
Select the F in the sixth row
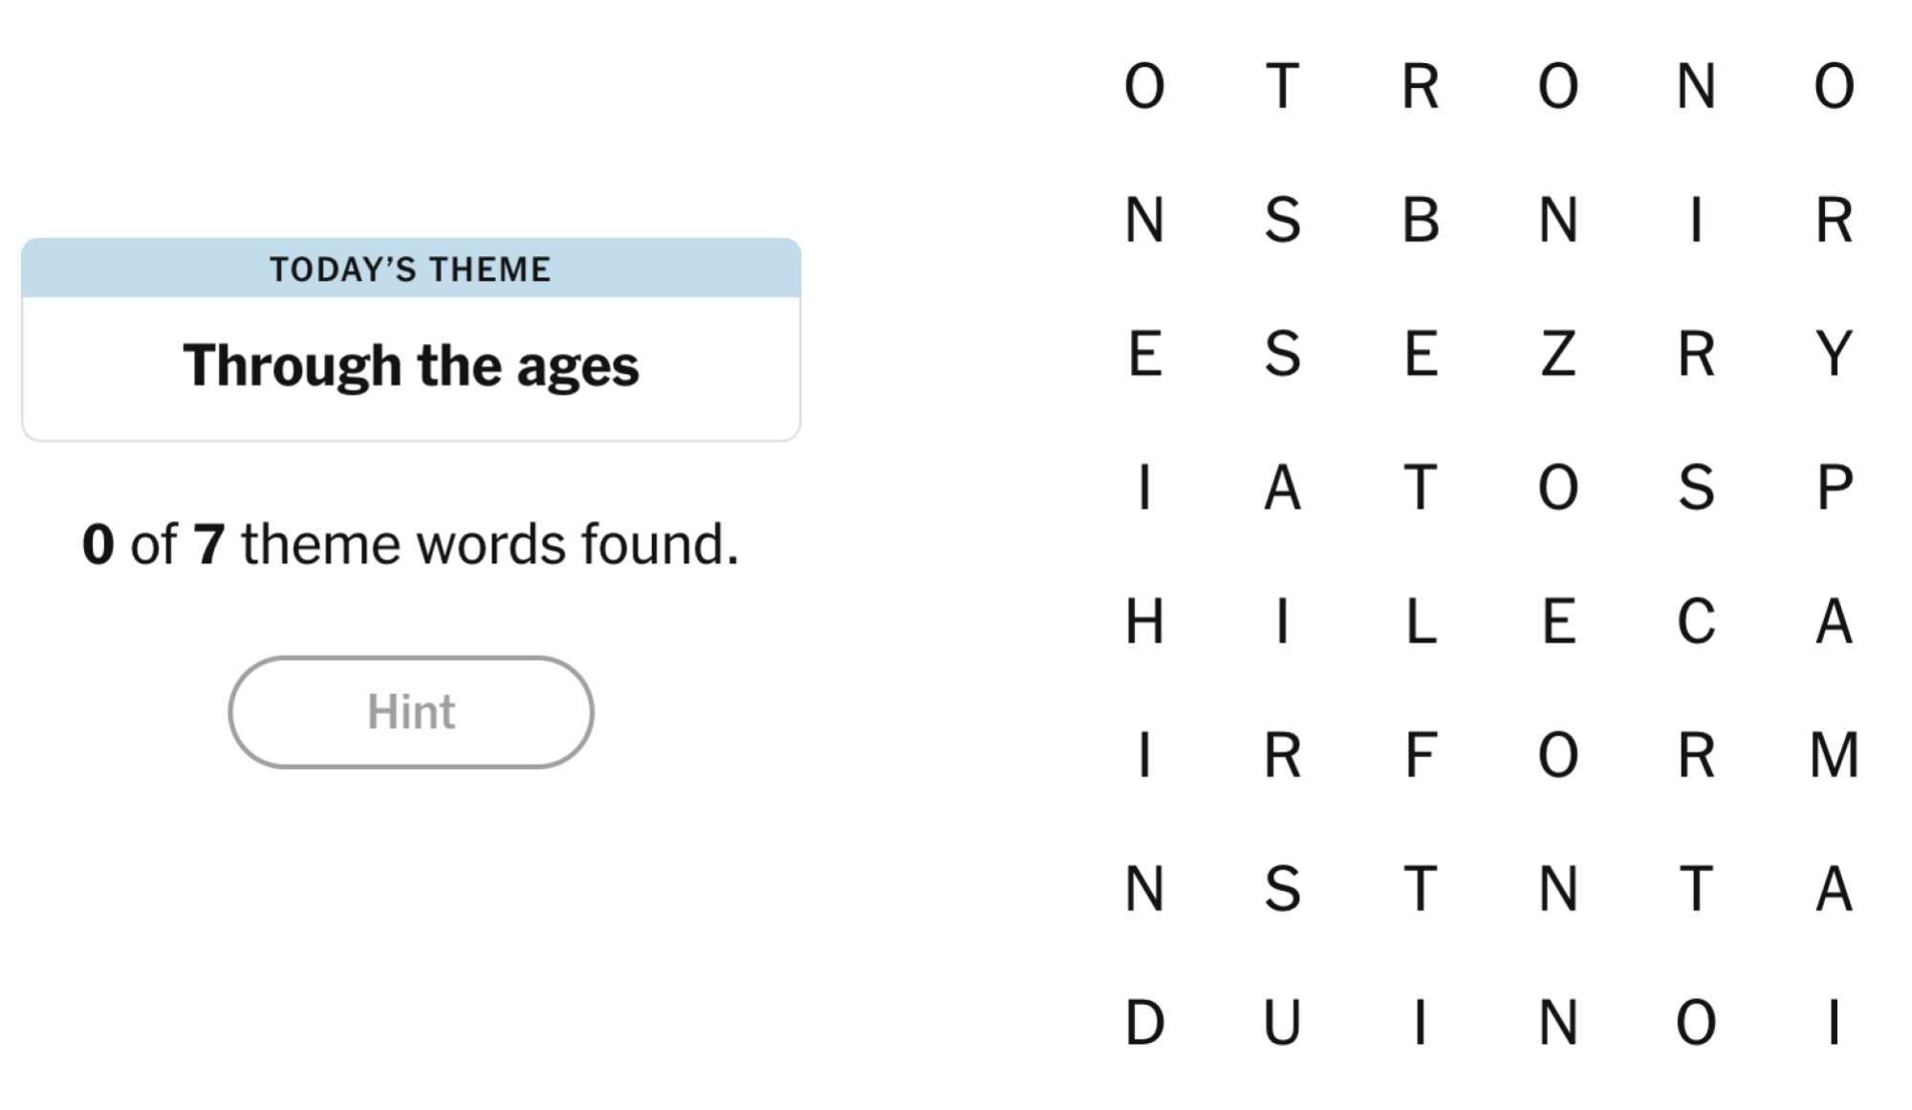tap(1423, 759)
